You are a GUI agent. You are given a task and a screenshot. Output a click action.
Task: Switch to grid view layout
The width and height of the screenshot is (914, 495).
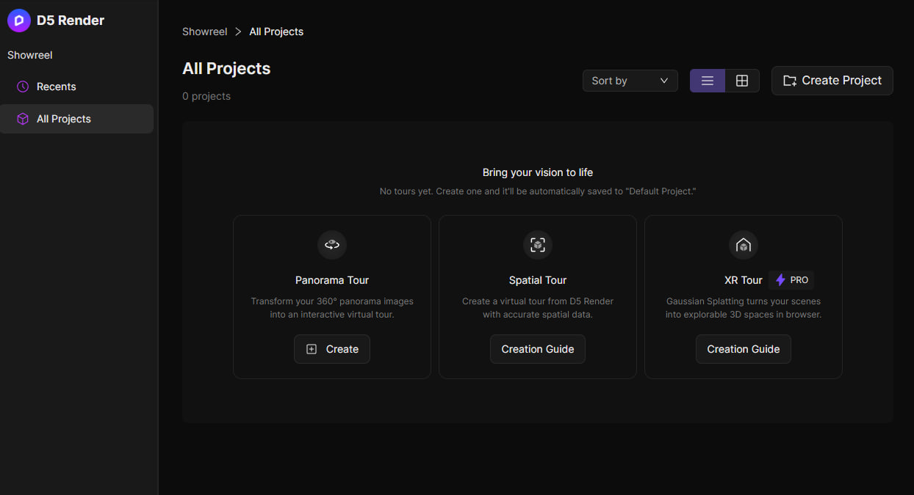742,81
